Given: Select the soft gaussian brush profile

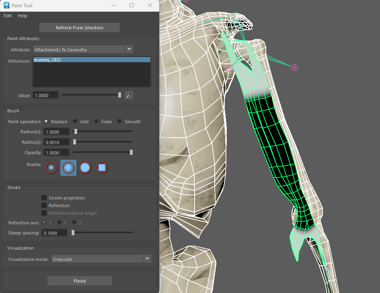Looking at the screenshot, I should click(68, 167).
